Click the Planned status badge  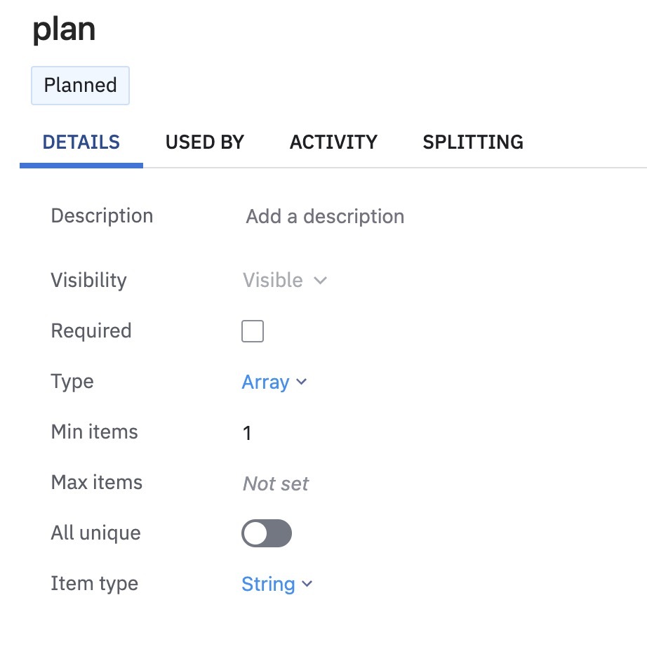(x=80, y=86)
